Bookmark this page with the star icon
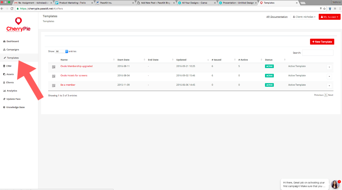The width and height of the screenshot is (342, 190). [324, 9]
